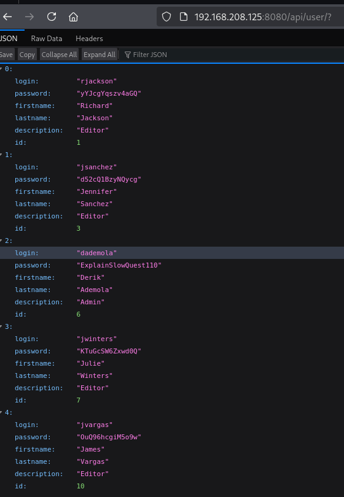344x497 pixels.
Task: Click the forward navigation arrow
Action: (29, 17)
